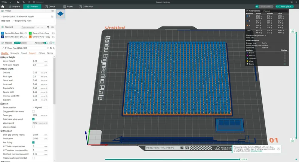The height and width of the screenshot is (162, 299).
Task: Open the Others settings tab
Action: click(42, 53)
